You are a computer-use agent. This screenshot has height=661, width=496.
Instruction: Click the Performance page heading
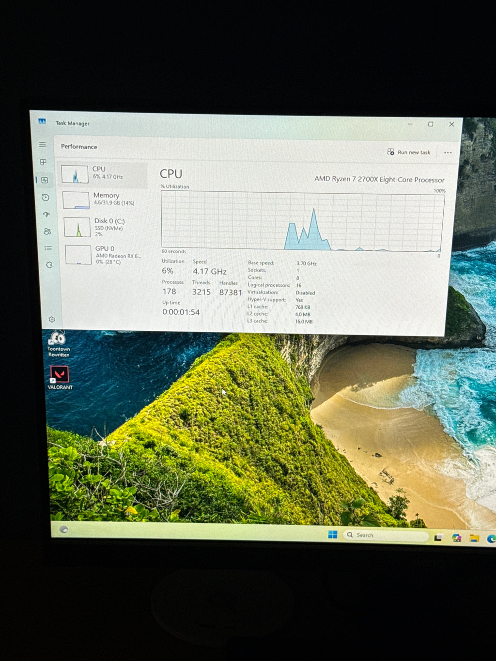79,146
